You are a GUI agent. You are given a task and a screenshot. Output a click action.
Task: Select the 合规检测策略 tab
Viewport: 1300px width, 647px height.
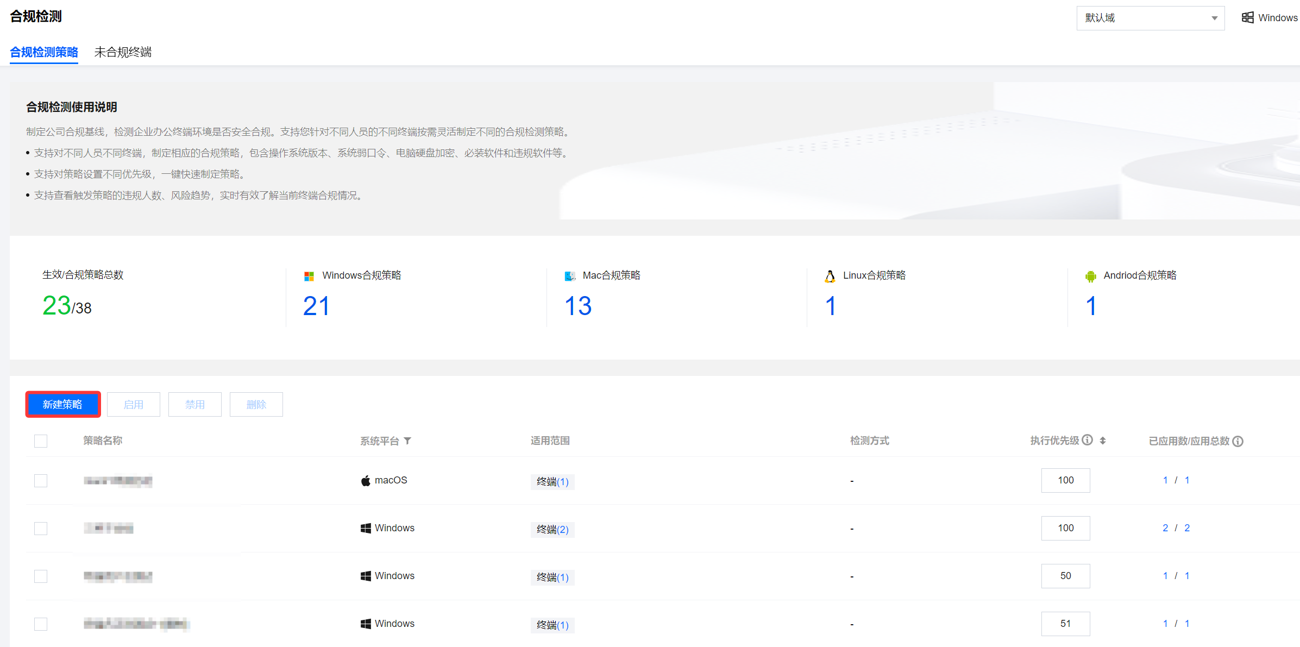[x=44, y=52]
